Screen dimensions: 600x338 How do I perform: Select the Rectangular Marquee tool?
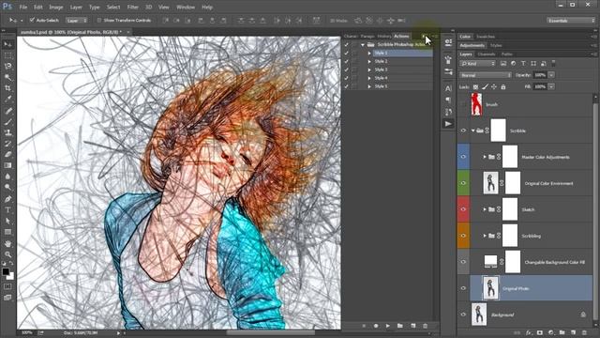click(x=7, y=55)
